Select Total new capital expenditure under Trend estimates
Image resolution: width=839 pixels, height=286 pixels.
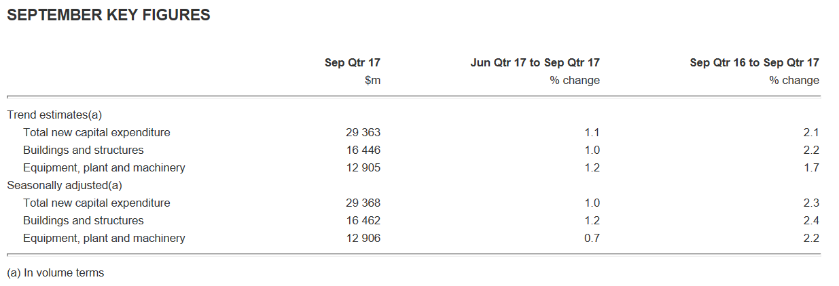pos(96,133)
